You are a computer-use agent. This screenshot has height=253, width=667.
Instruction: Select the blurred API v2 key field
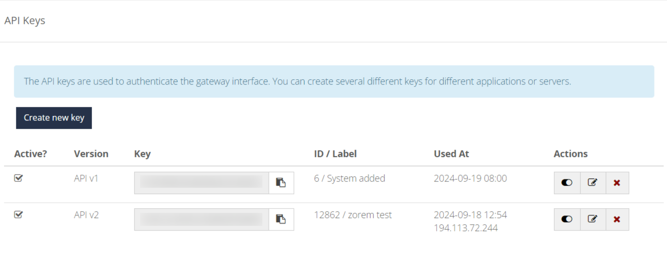tap(202, 219)
